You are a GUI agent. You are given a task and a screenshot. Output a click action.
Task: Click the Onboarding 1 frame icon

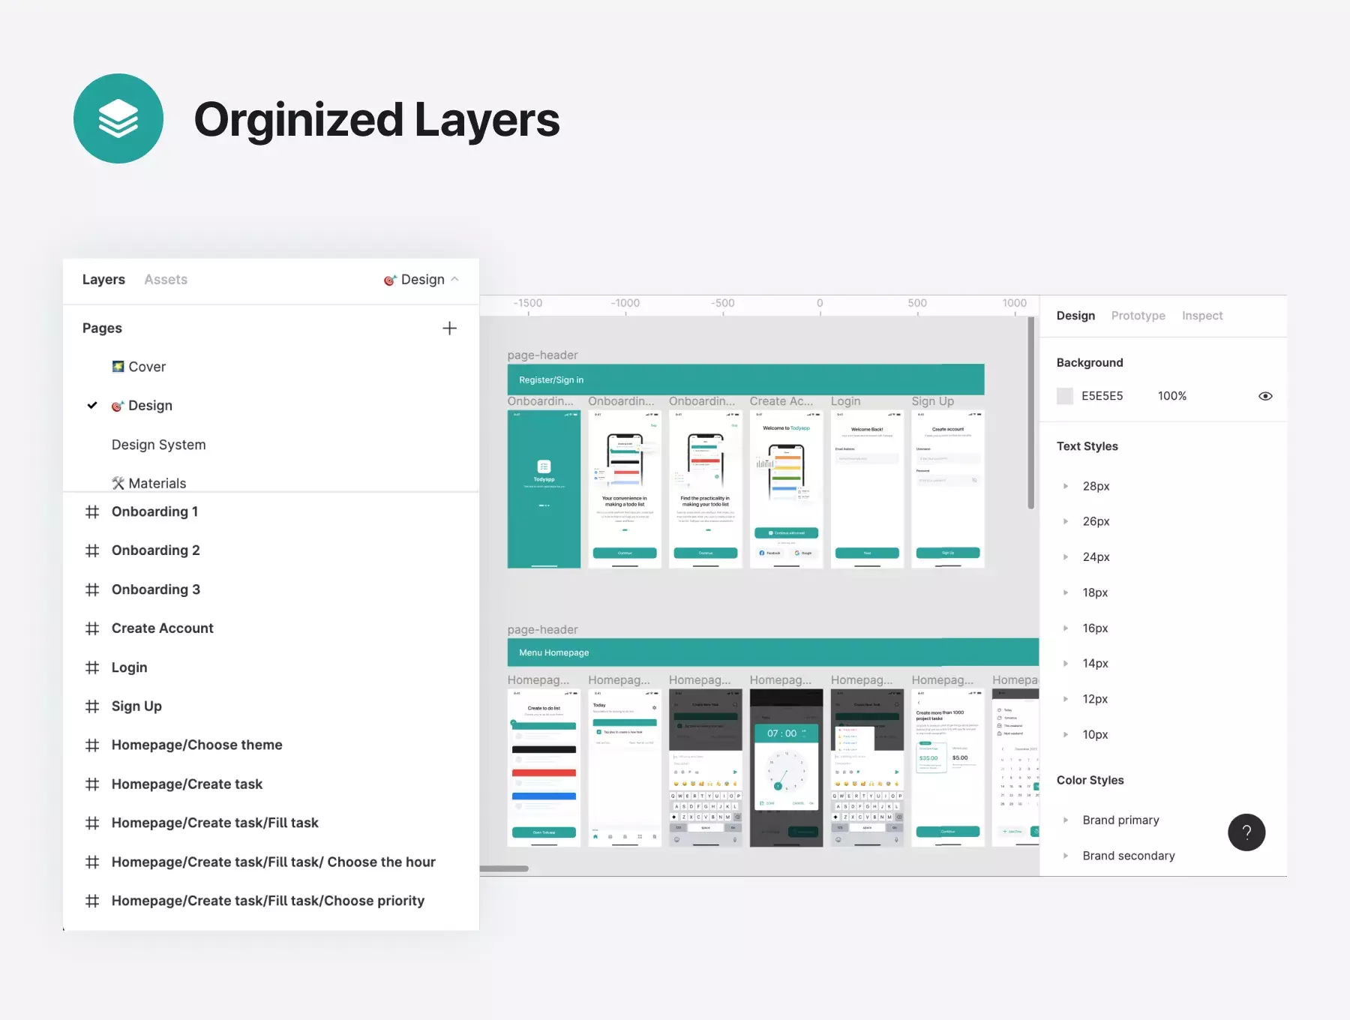[92, 511]
